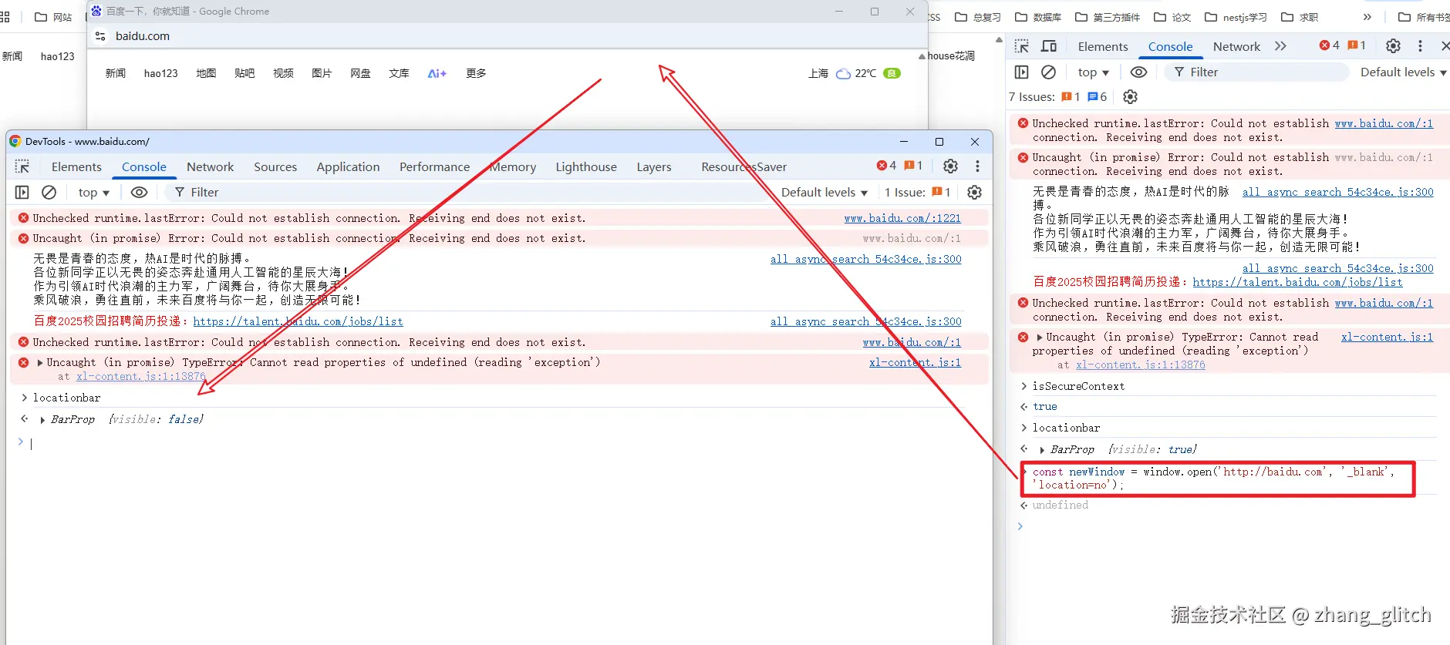Screen dimensions: 1450x645
Task: Open 更多 menu on Baidu page
Action: click(x=476, y=73)
